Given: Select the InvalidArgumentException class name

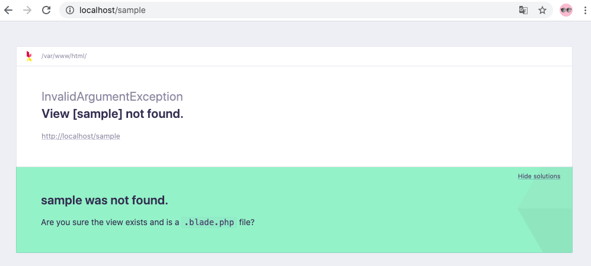Looking at the screenshot, I should click(112, 97).
